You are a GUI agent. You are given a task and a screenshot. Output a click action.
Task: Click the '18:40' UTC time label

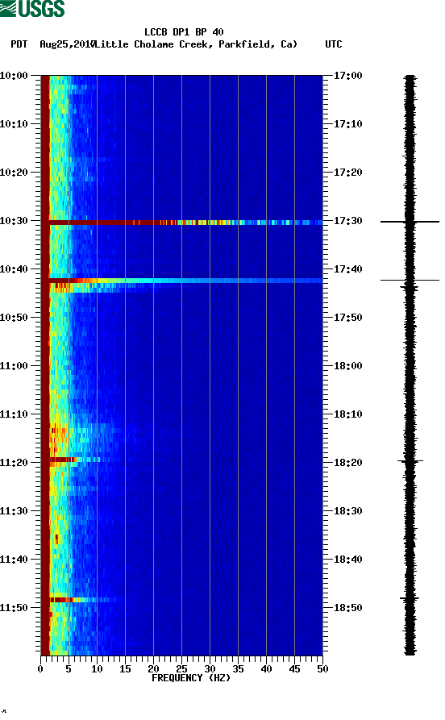[x=348, y=560]
